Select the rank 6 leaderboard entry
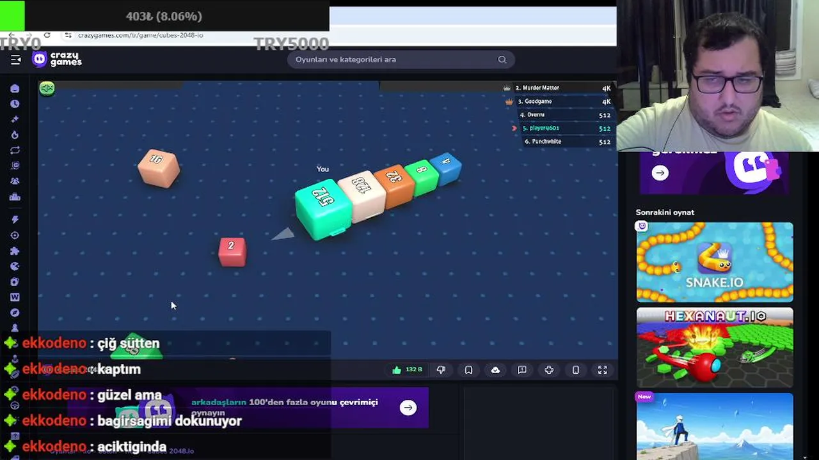This screenshot has width=819, height=460. pyautogui.click(x=568, y=141)
